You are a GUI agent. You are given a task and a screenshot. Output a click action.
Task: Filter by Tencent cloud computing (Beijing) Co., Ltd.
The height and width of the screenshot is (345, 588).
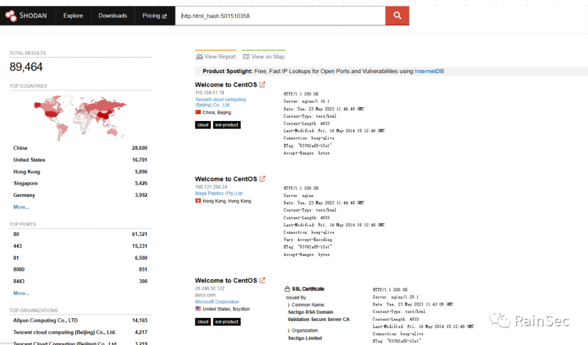click(80, 332)
